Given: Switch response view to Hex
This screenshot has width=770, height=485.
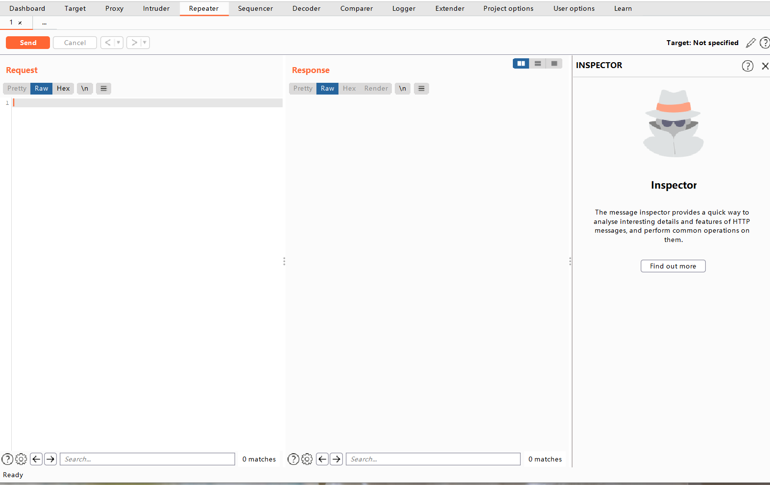Looking at the screenshot, I should coord(349,88).
